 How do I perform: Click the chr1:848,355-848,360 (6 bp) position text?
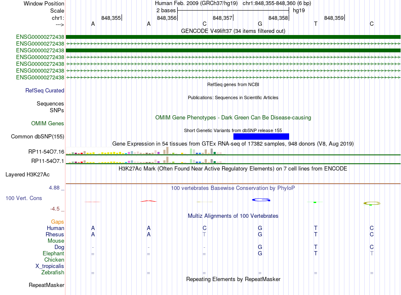point(277,3)
